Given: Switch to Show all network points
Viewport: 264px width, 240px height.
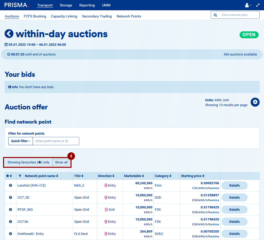Looking at the screenshot, I should (x=61, y=162).
